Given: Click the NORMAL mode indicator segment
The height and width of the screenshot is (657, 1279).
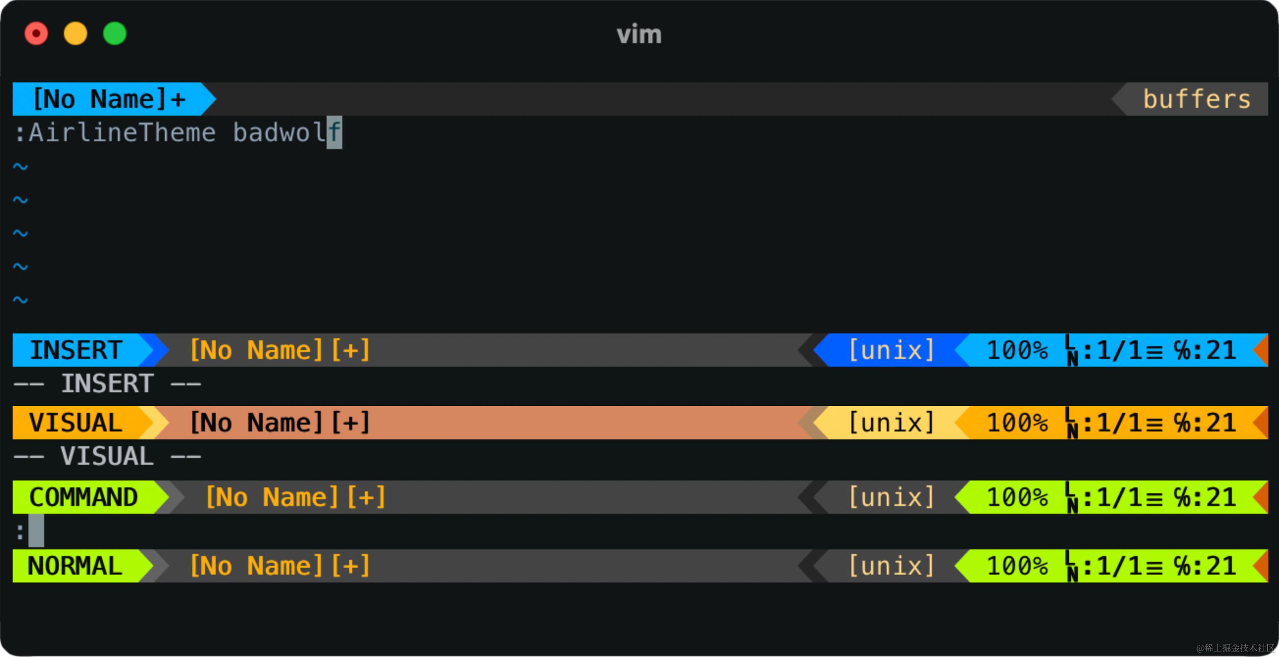Looking at the screenshot, I should click(x=76, y=566).
